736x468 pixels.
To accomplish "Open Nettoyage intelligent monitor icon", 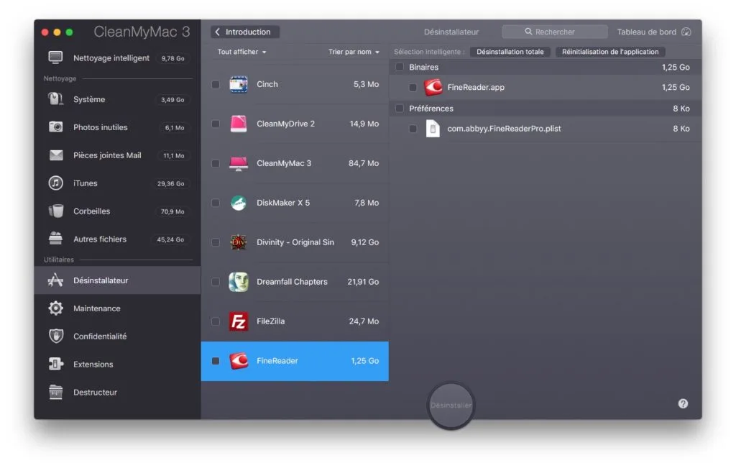I will click(55, 58).
